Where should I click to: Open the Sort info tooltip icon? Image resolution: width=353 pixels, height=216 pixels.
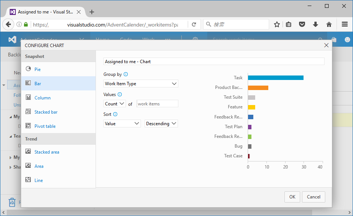tap(115, 114)
